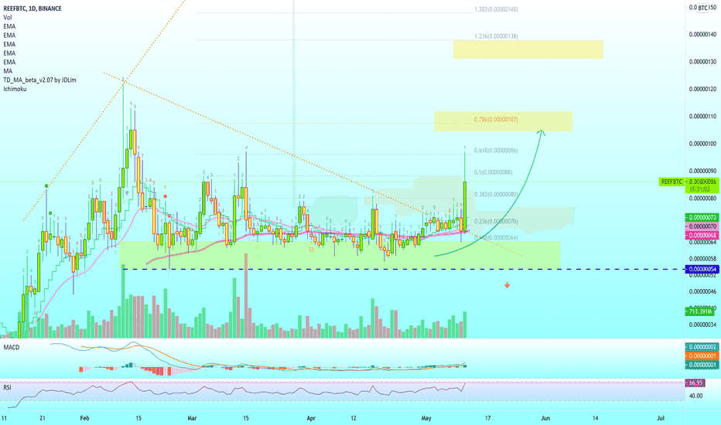The image size is (721, 425).
Task: Select the 0.786(0.00000107) Fibonacci label
Action: [496, 120]
